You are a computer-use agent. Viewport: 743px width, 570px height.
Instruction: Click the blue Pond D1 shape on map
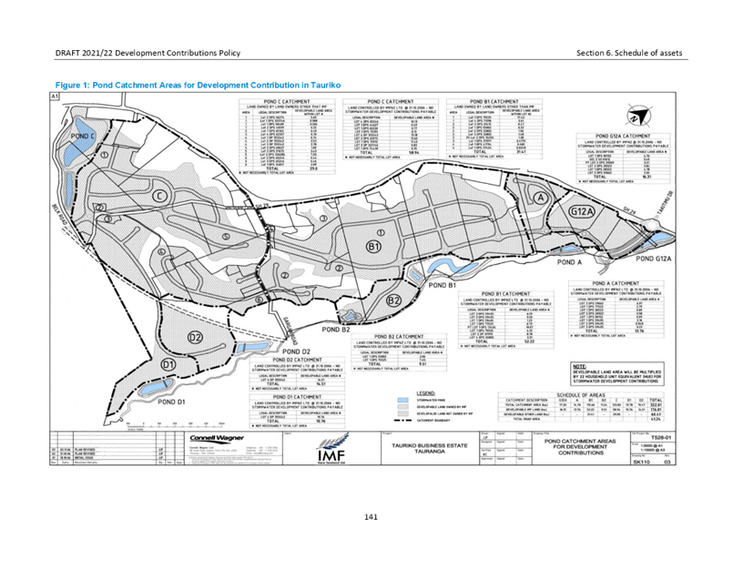point(155,388)
